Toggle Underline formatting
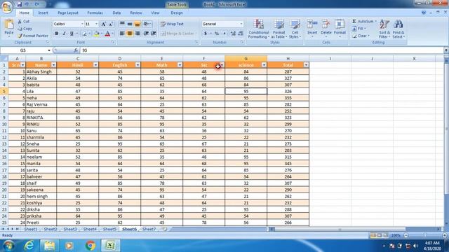The height and width of the screenshot is (252, 449). [x=72, y=34]
